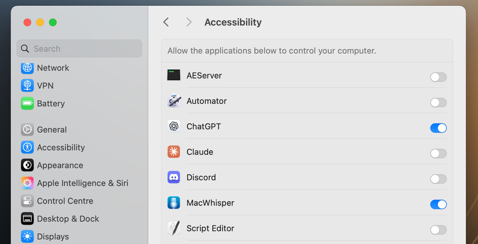Click the Network globe icon in sidebar

(27, 68)
